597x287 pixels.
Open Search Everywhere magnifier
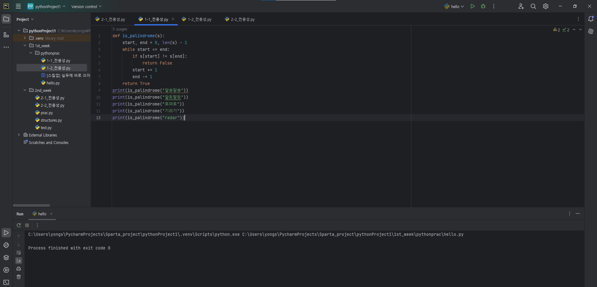pyautogui.click(x=533, y=6)
